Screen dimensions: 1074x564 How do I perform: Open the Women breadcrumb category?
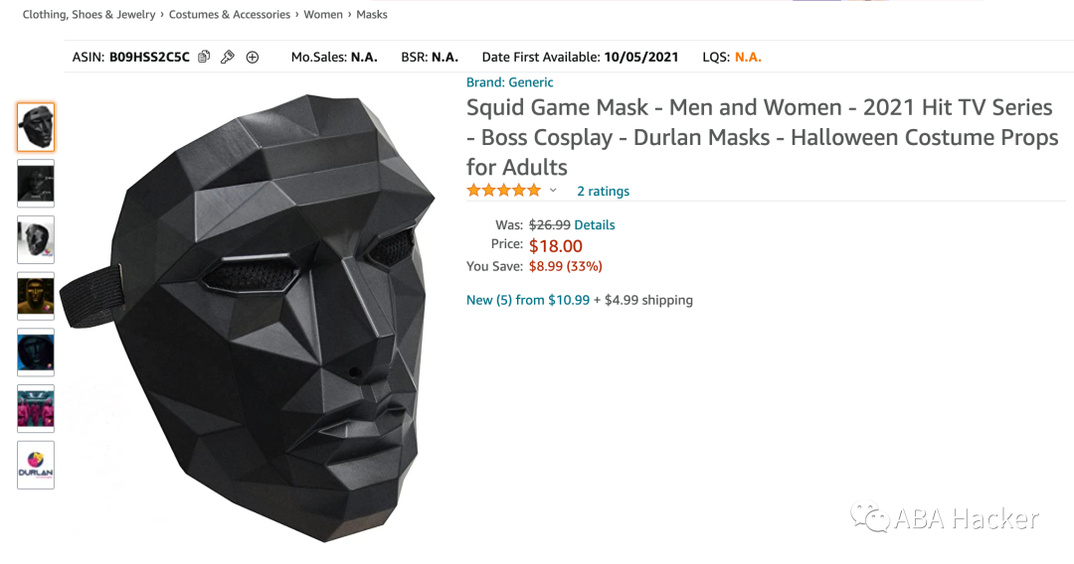point(323,14)
